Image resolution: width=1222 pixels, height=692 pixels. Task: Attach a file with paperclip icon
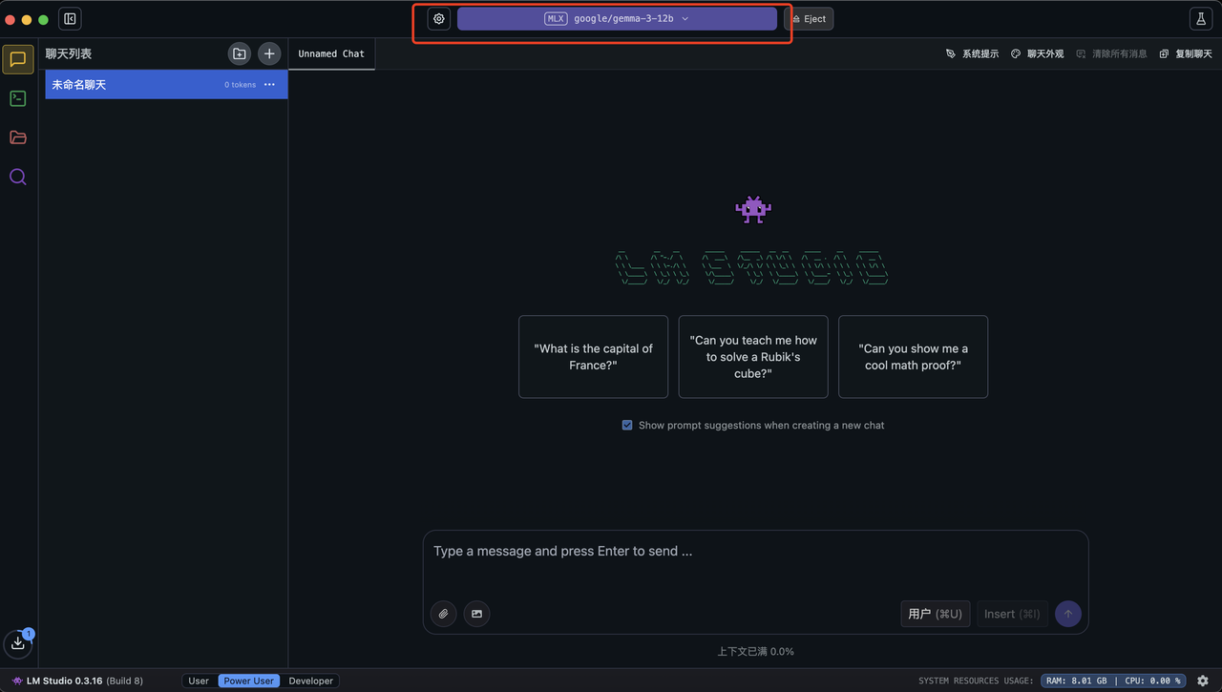[x=443, y=614]
